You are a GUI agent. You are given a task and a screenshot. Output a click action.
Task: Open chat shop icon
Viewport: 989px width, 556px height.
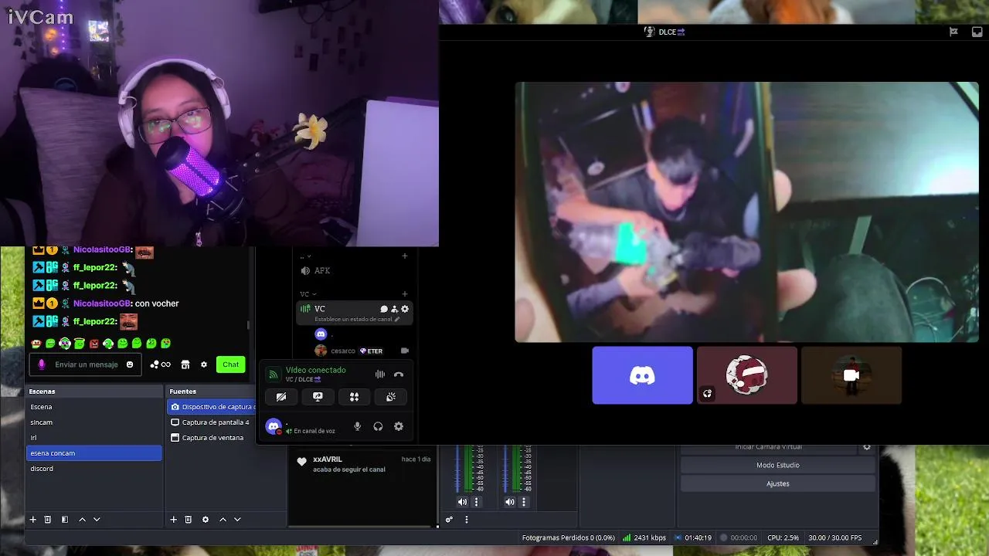185,364
